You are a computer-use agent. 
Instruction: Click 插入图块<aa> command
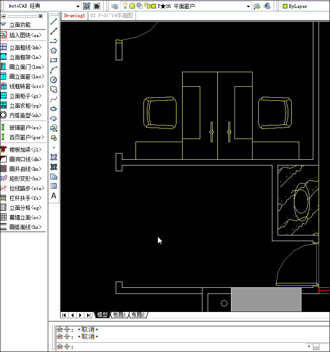[23, 35]
